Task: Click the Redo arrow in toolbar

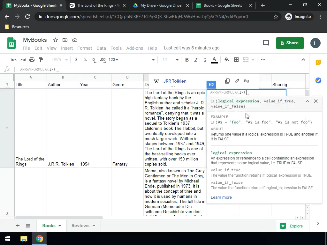Action: (23, 60)
